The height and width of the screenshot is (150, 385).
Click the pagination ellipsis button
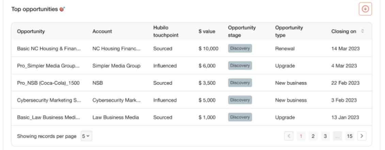click(x=337, y=136)
